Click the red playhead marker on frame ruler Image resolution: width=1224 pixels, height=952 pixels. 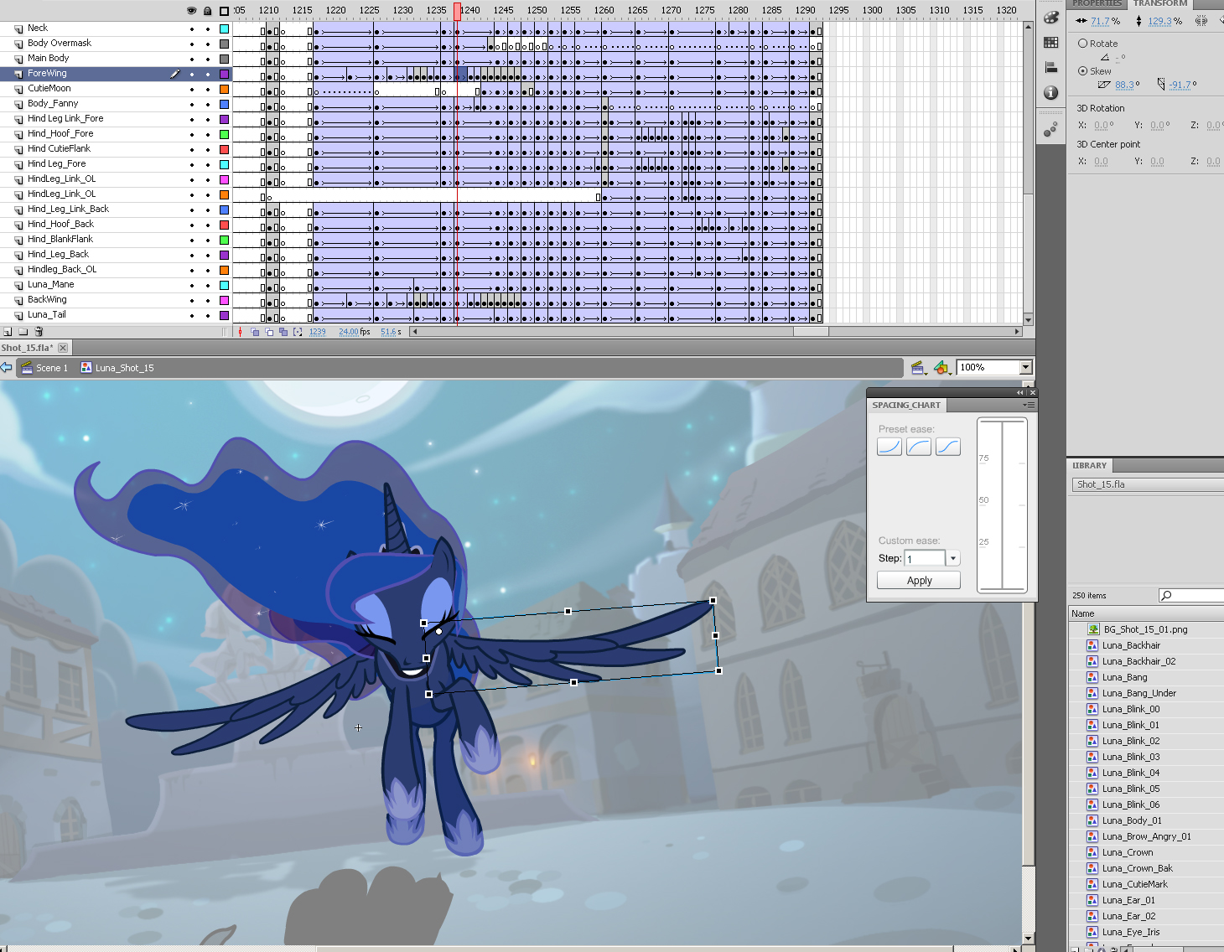click(457, 11)
